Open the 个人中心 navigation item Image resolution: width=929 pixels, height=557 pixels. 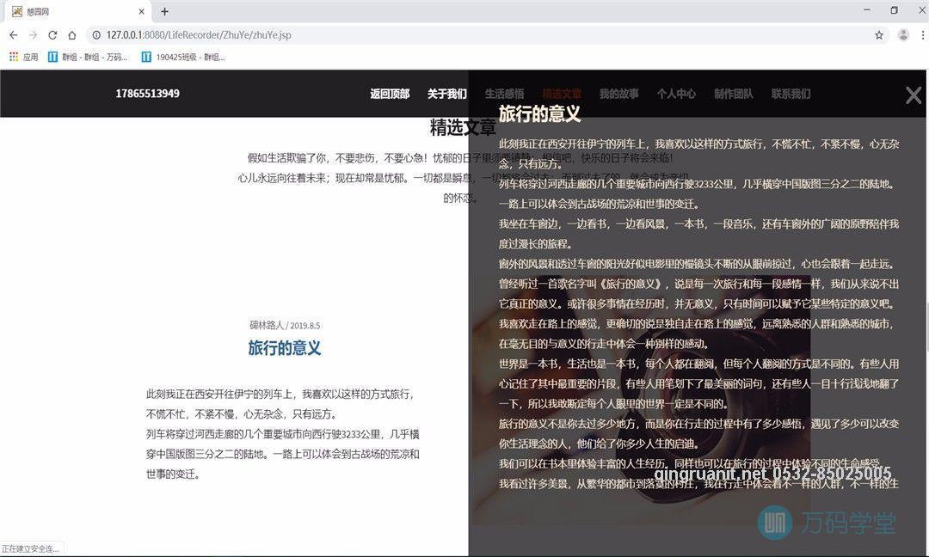[676, 94]
